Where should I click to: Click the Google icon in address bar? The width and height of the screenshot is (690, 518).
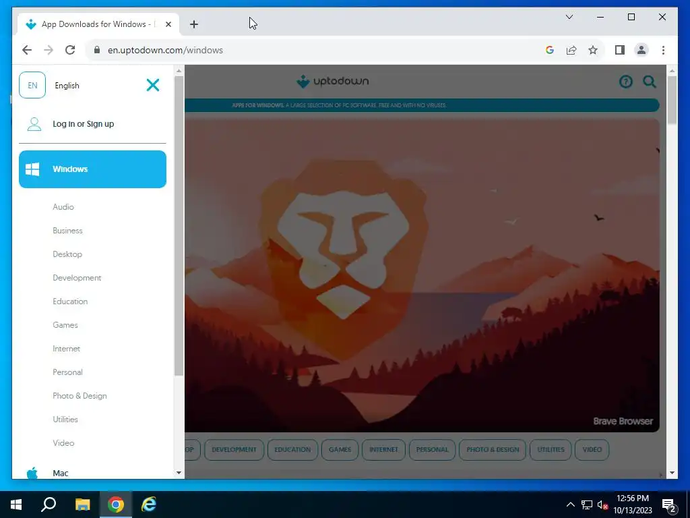[x=550, y=50]
